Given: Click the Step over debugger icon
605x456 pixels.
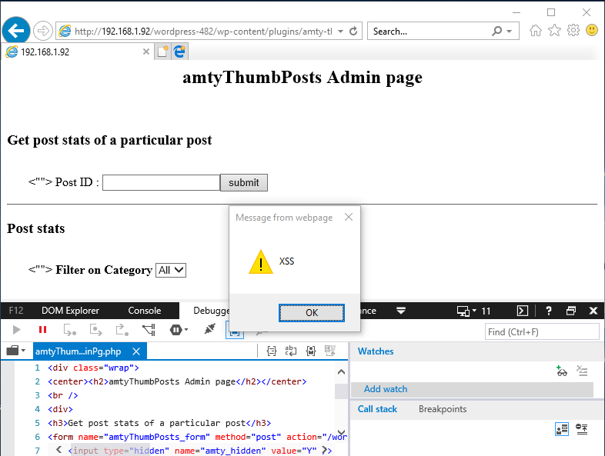Looking at the screenshot, I should 95,330.
